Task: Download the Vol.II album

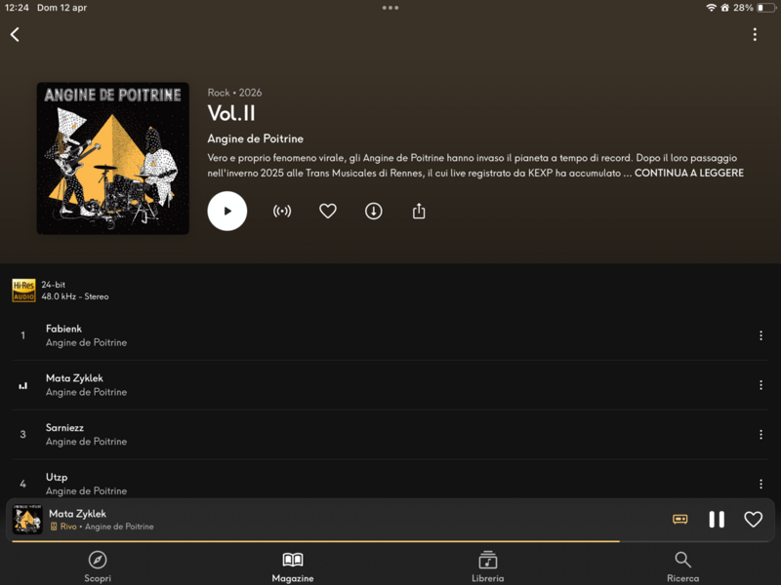Action: (x=374, y=211)
